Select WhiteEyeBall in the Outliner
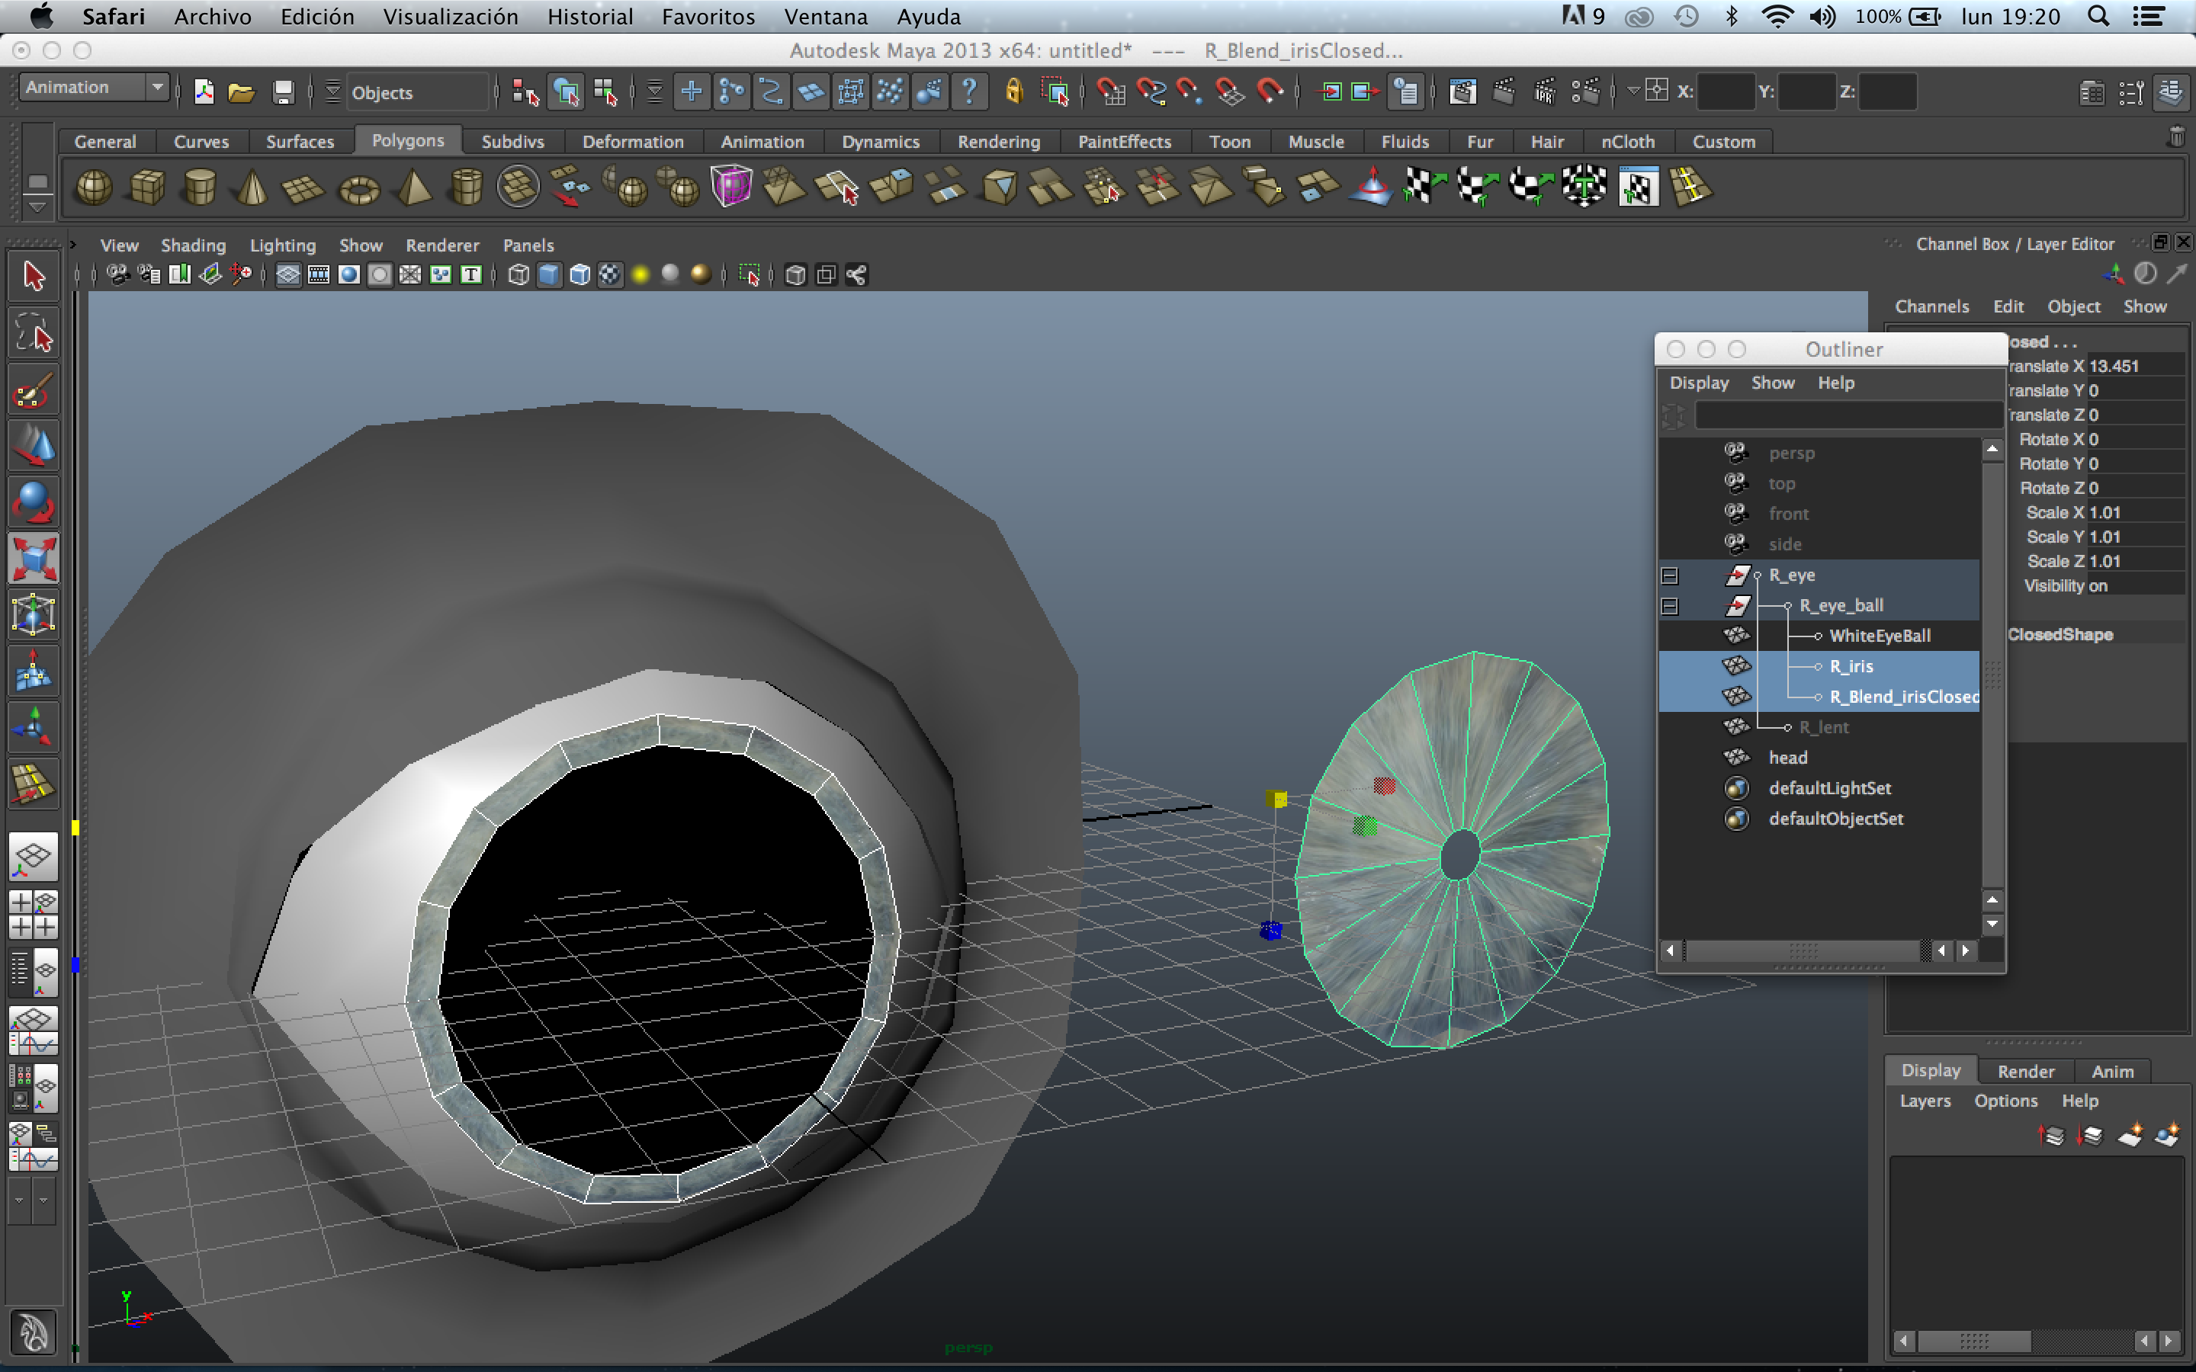 coord(1878,635)
